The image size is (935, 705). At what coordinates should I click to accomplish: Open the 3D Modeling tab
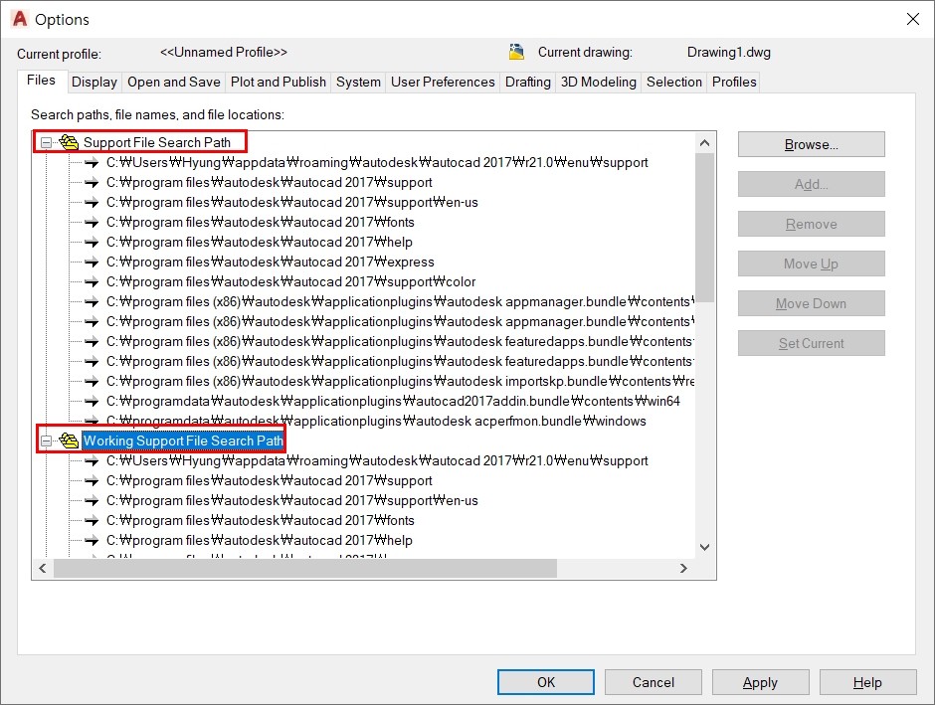click(599, 82)
